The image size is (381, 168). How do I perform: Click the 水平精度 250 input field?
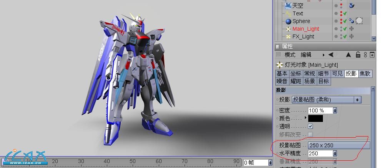321,153
